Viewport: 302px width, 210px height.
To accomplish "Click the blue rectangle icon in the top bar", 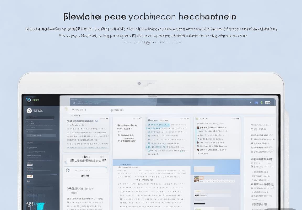I will tap(256, 103).
